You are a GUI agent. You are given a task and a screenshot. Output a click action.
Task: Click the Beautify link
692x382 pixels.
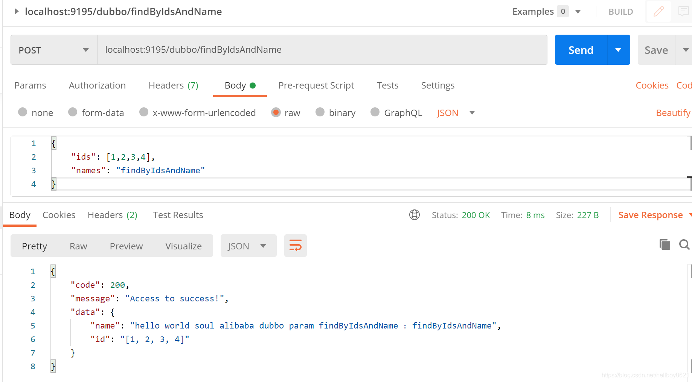point(673,113)
